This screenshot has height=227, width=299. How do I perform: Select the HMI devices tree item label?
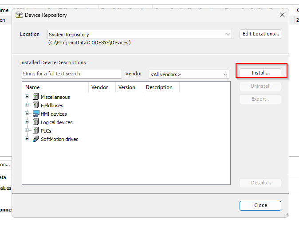coord(54,114)
